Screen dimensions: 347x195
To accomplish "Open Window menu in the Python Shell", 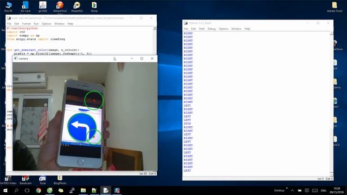I will click(236, 29).
